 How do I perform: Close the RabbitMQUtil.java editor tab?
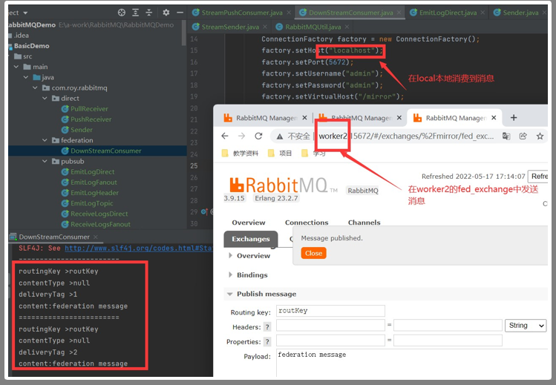click(347, 27)
